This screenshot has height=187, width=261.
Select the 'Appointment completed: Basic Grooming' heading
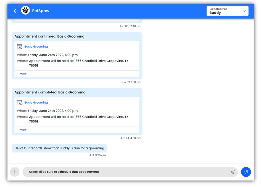pyautogui.click(x=50, y=93)
